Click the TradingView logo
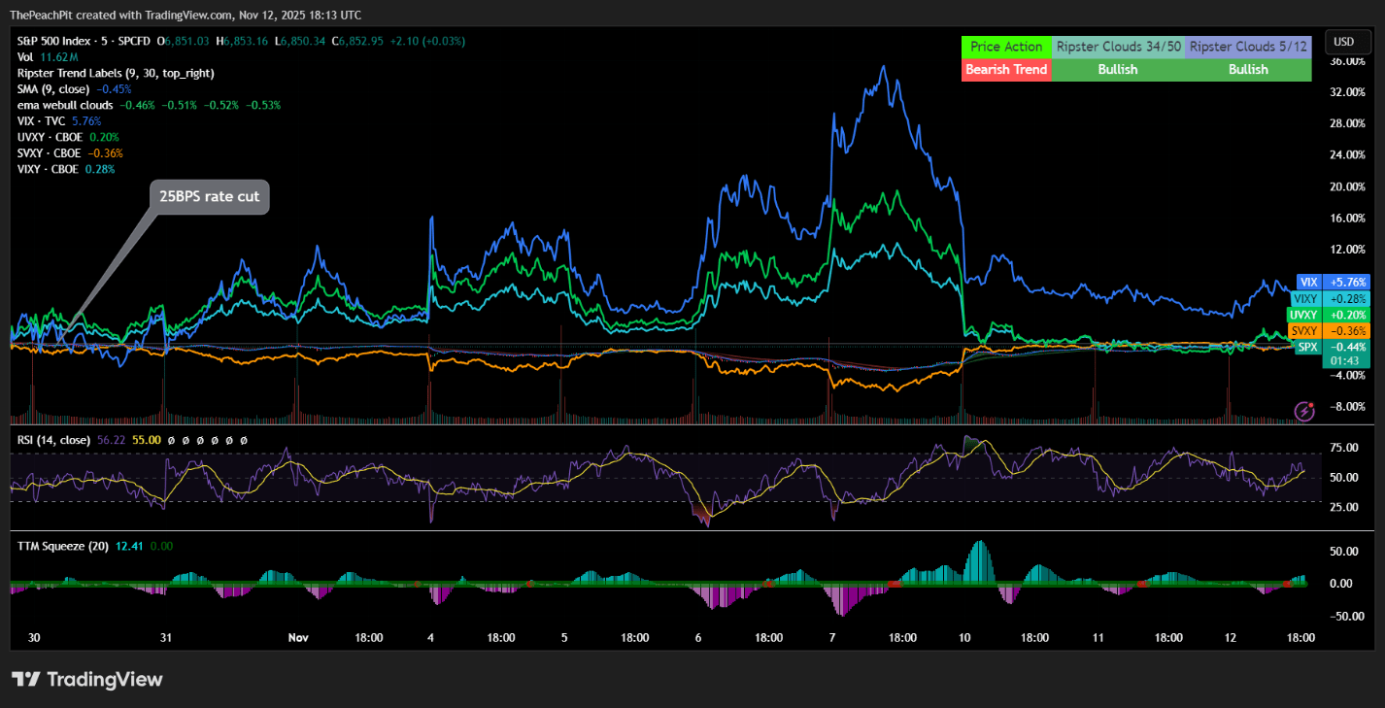1385x708 pixels. point(86,680)
